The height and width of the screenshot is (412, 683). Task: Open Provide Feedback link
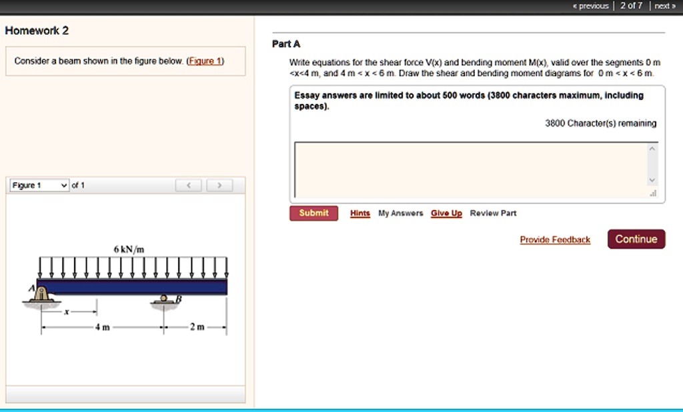555,239
